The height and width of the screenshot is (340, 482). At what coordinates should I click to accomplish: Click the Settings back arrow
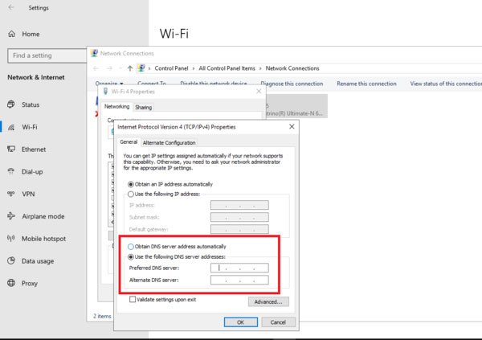10,8
